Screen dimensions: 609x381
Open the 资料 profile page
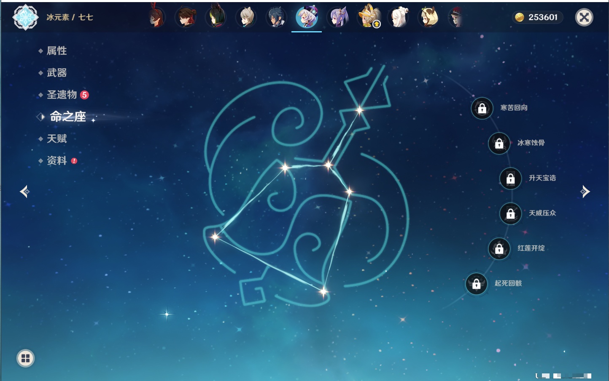tap(57, 160)
